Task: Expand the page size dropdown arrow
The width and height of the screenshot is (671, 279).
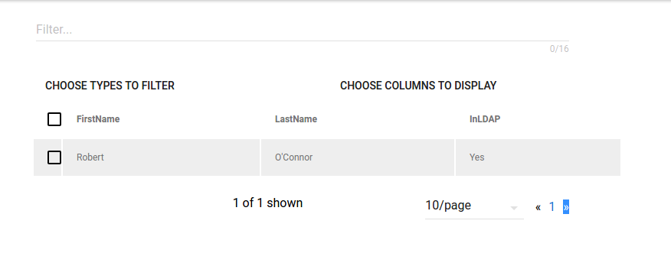Action: (514, 208)
